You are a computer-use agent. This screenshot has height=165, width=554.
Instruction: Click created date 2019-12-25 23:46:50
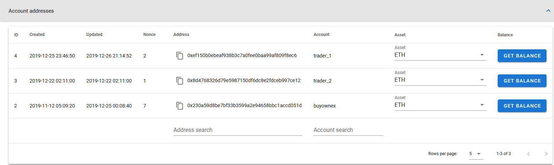pos(52,56)
